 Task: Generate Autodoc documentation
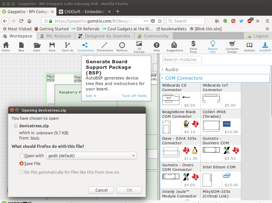[x=249, y=47]
